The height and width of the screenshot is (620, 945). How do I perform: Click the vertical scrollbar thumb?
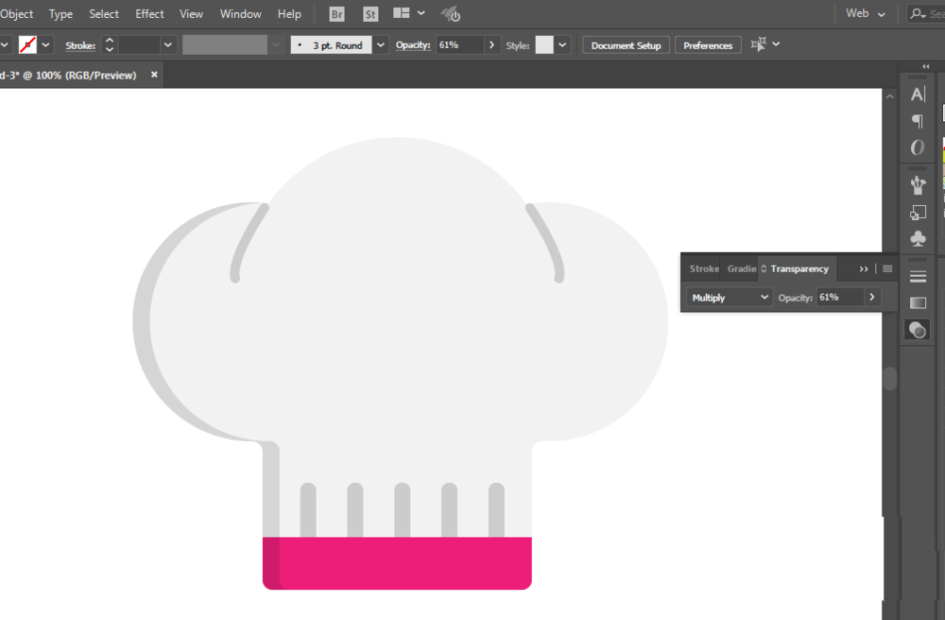pyautogui.click(x=890, y=378)
